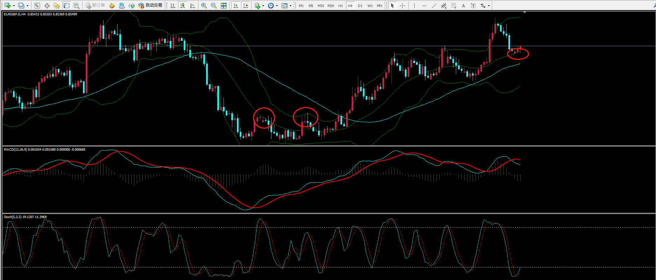Expand the chart templates dropdown
Viewport: 656px width, 280px height.
click(290, 6)
